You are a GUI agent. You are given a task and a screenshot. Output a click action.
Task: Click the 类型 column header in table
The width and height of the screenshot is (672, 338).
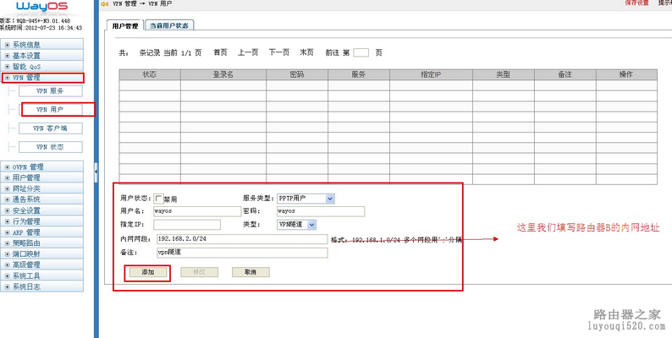click(504, 74)
